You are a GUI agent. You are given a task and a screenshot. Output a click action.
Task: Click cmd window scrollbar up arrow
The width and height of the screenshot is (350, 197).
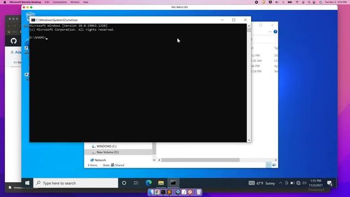(249, 26)
